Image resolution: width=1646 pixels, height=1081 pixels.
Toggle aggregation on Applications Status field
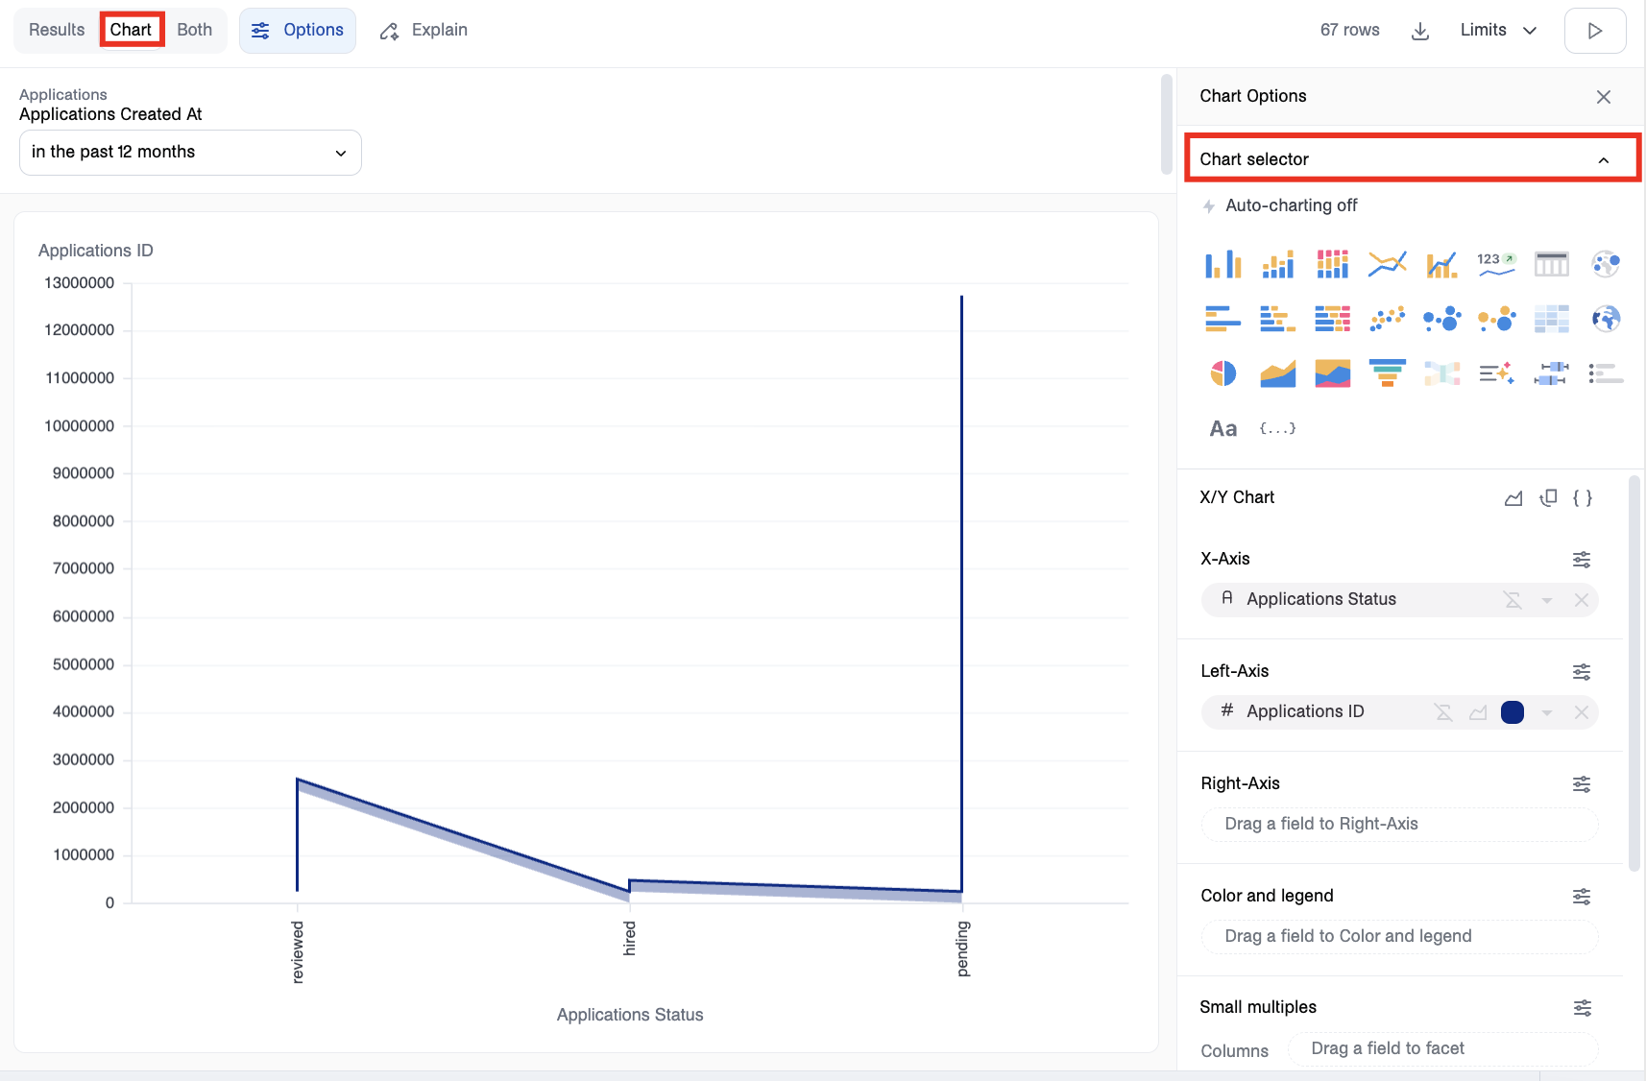(1513, 600)
